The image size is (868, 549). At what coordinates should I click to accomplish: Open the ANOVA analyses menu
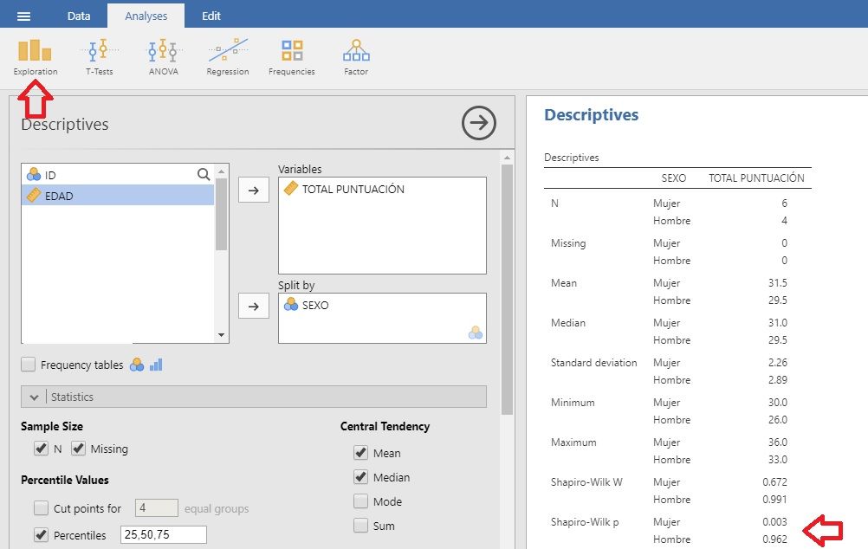click(x=163, y=56)
